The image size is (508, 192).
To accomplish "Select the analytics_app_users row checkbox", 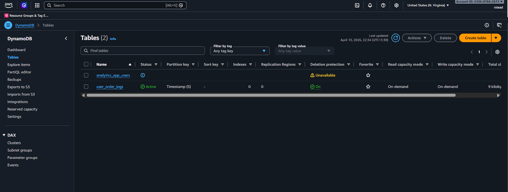I will pos(86,75).
